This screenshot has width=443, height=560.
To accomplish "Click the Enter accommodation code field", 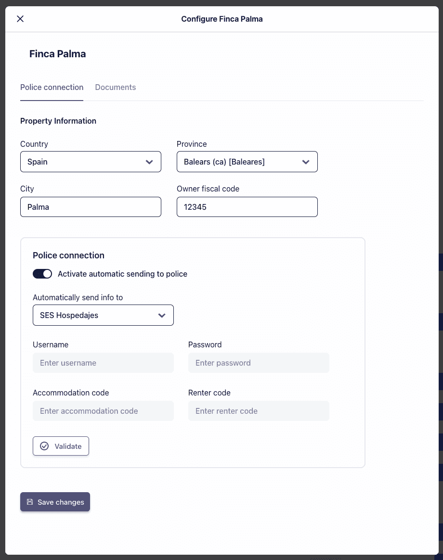I will coord(103,411).
